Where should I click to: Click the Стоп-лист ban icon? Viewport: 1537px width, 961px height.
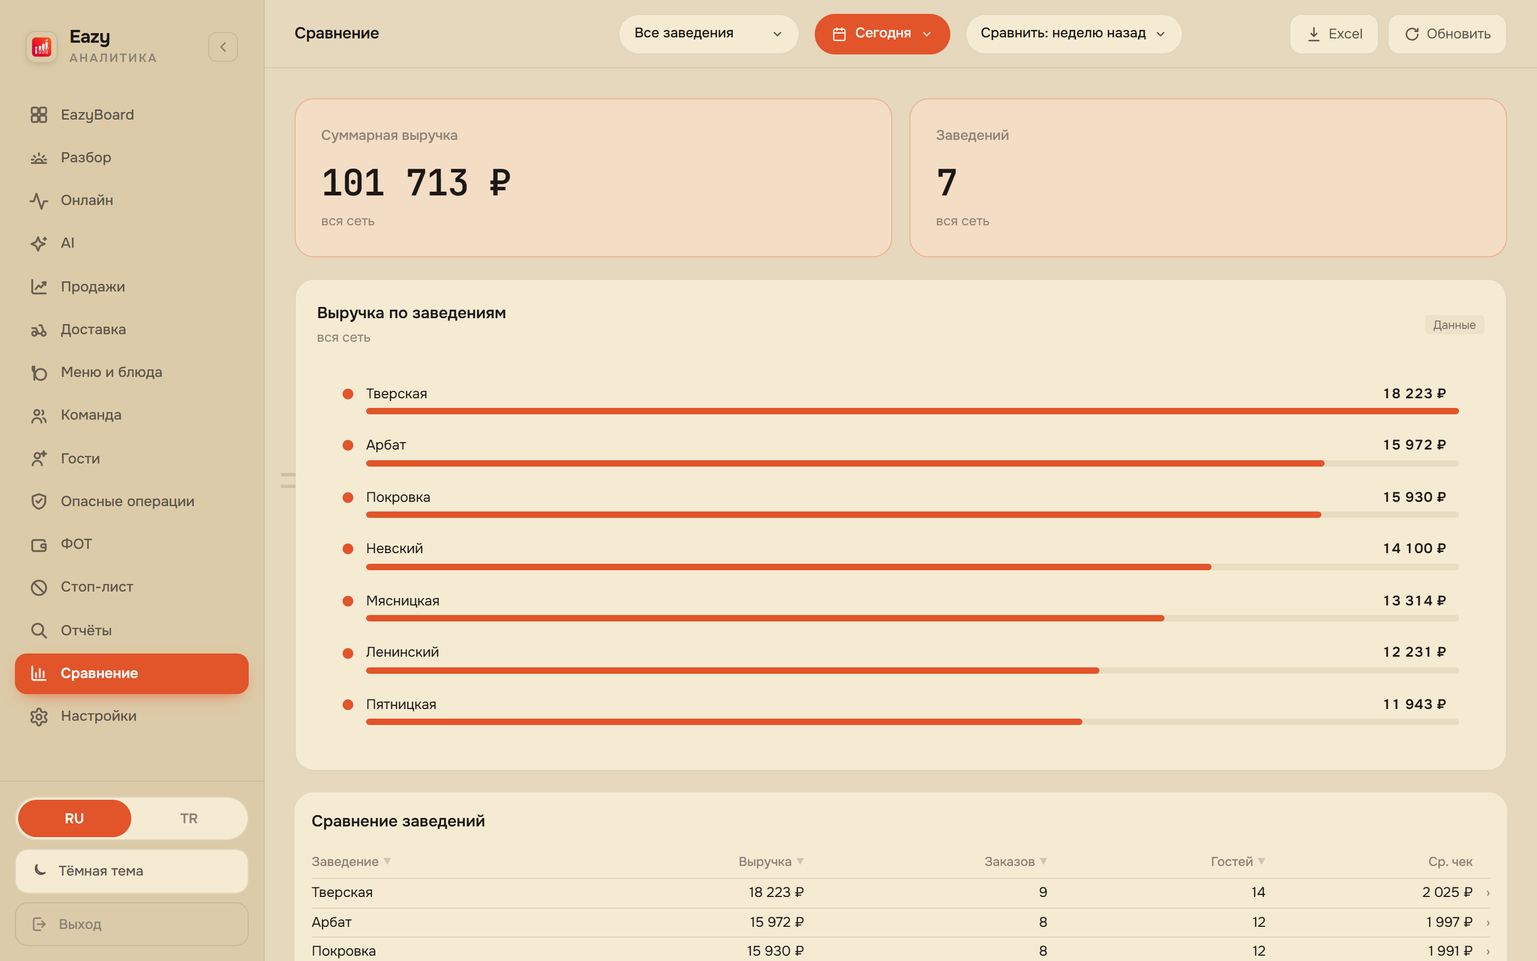pyautogui.click(x=39, y=587)
